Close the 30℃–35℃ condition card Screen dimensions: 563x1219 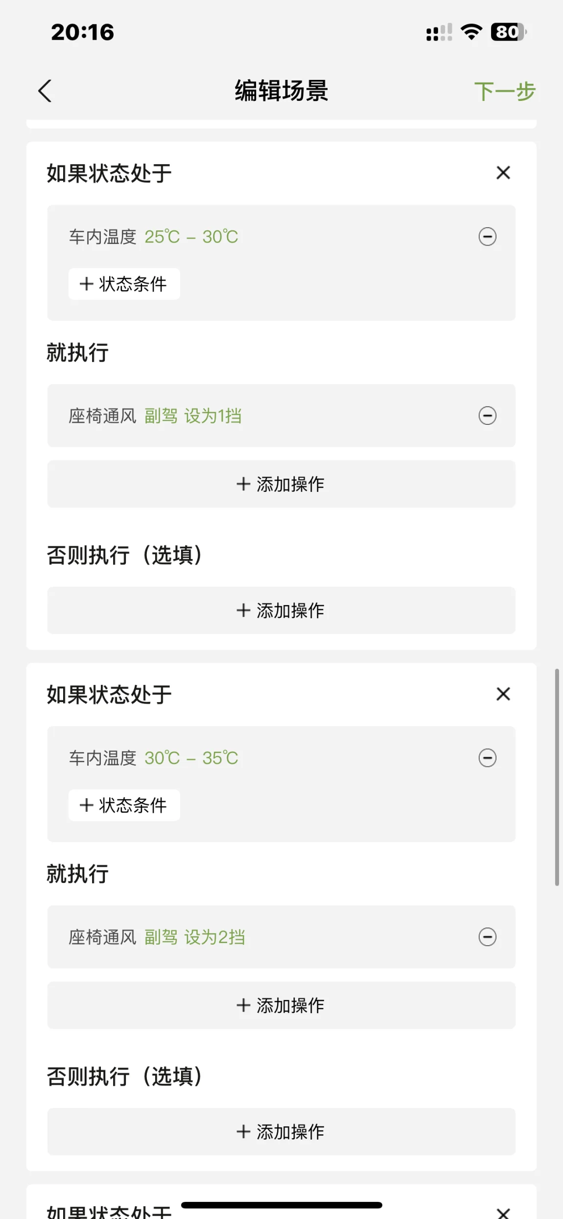pyautogui.click(x=503, y=694)
